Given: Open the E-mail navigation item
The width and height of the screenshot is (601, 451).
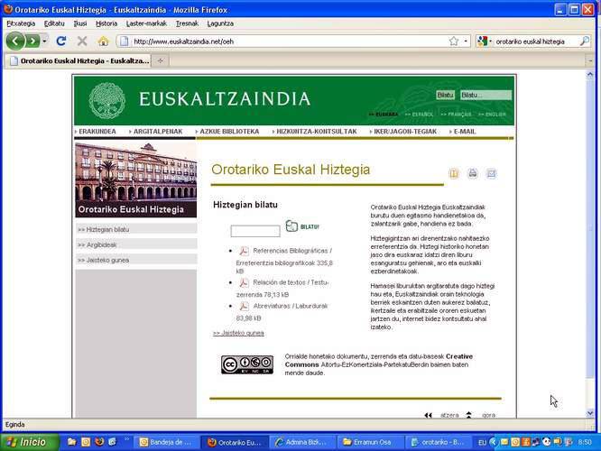Looking at the screenshot, I should click(463, 132).
